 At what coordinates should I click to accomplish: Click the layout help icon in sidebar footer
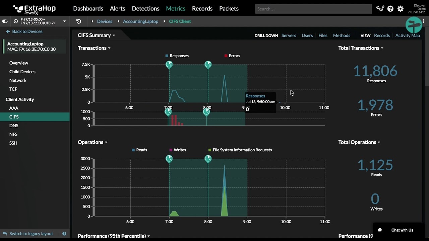click(64, 234)
